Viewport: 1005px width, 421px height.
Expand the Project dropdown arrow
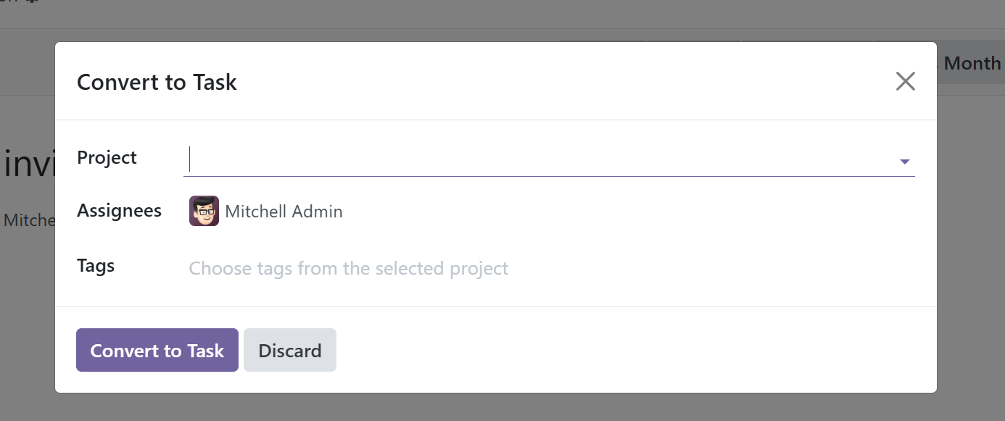point(904,162)
